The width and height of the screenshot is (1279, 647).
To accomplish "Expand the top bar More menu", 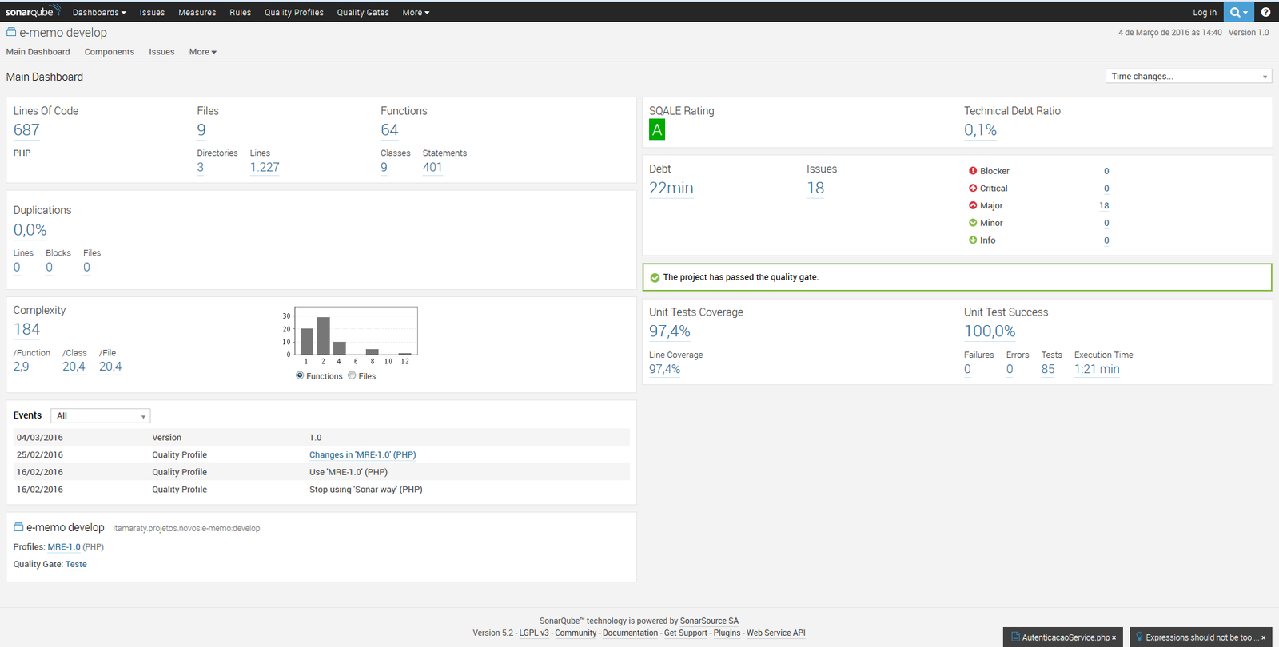I will [x=416, y=12].
